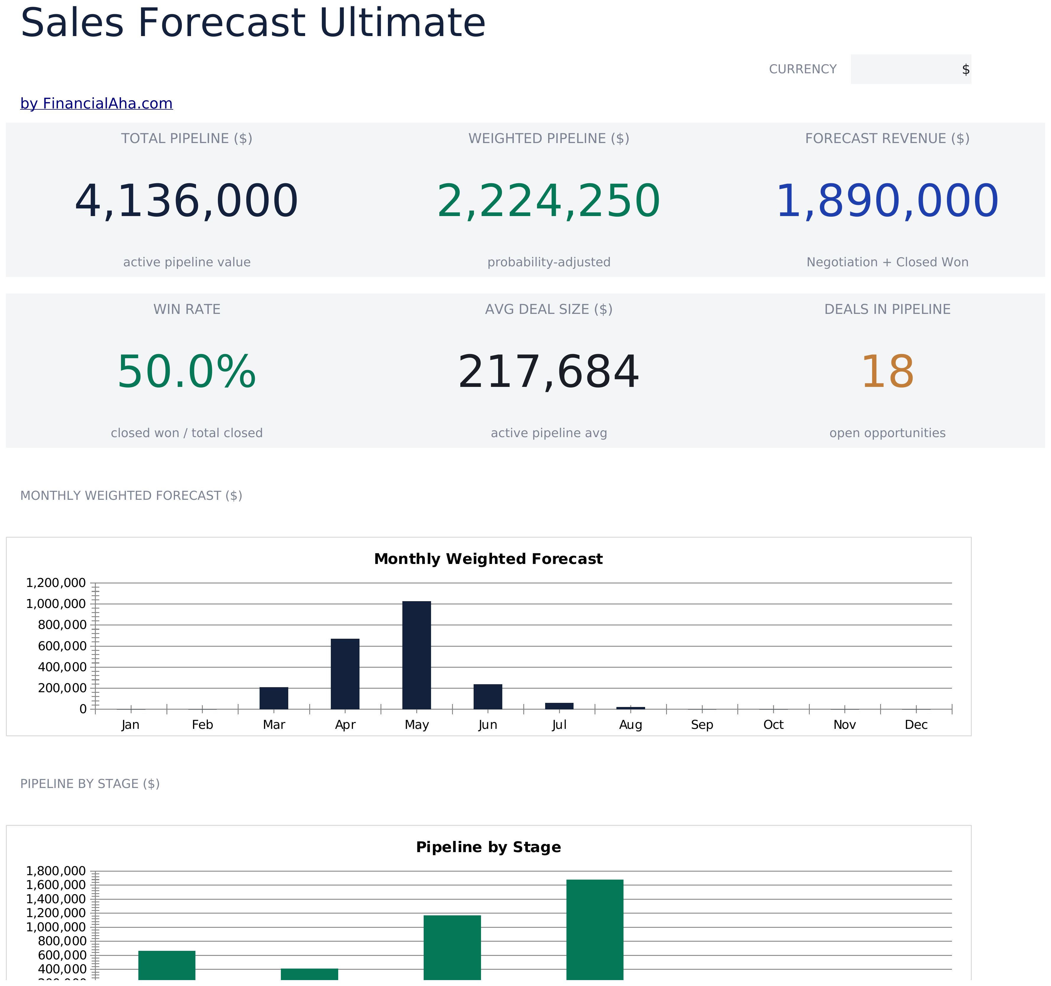Click the Pipeline by Stage chart title

(488, 848)
